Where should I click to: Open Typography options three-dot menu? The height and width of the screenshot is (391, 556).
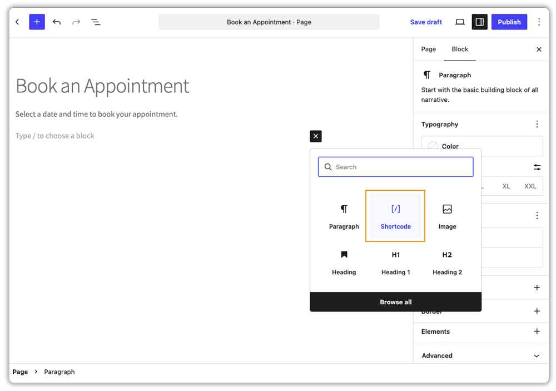[x=537, y=124]
